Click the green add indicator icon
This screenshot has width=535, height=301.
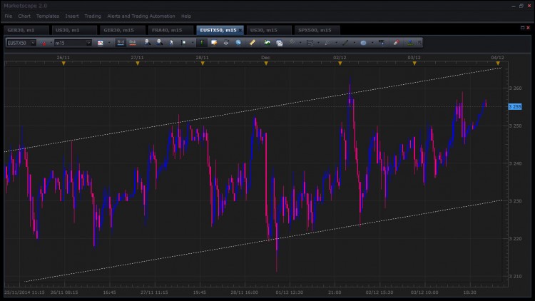click(x=267, y=42)
